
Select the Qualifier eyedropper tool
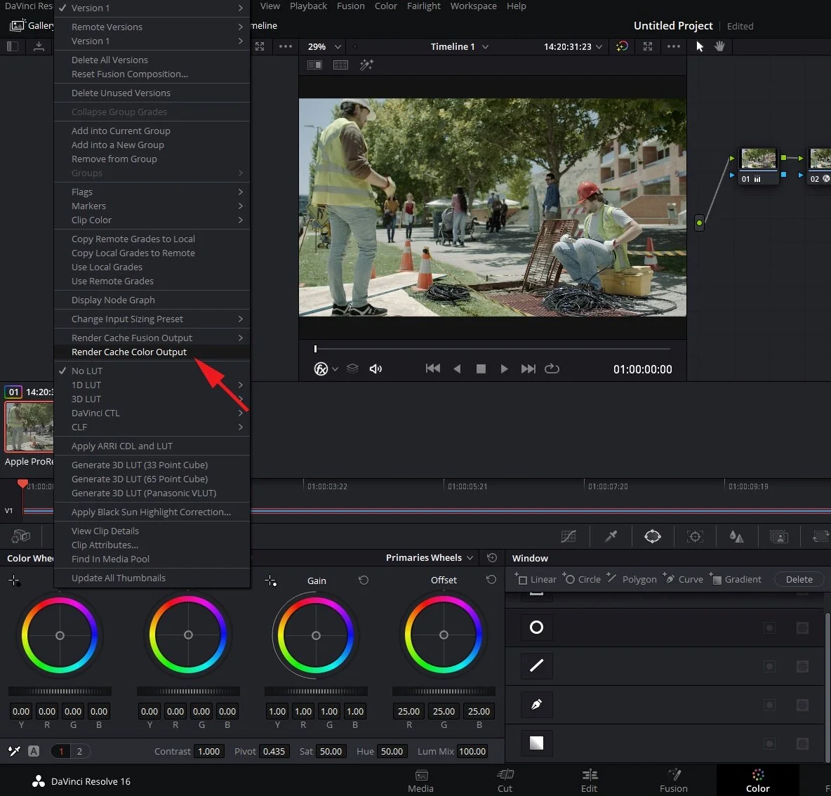point(610,536)
